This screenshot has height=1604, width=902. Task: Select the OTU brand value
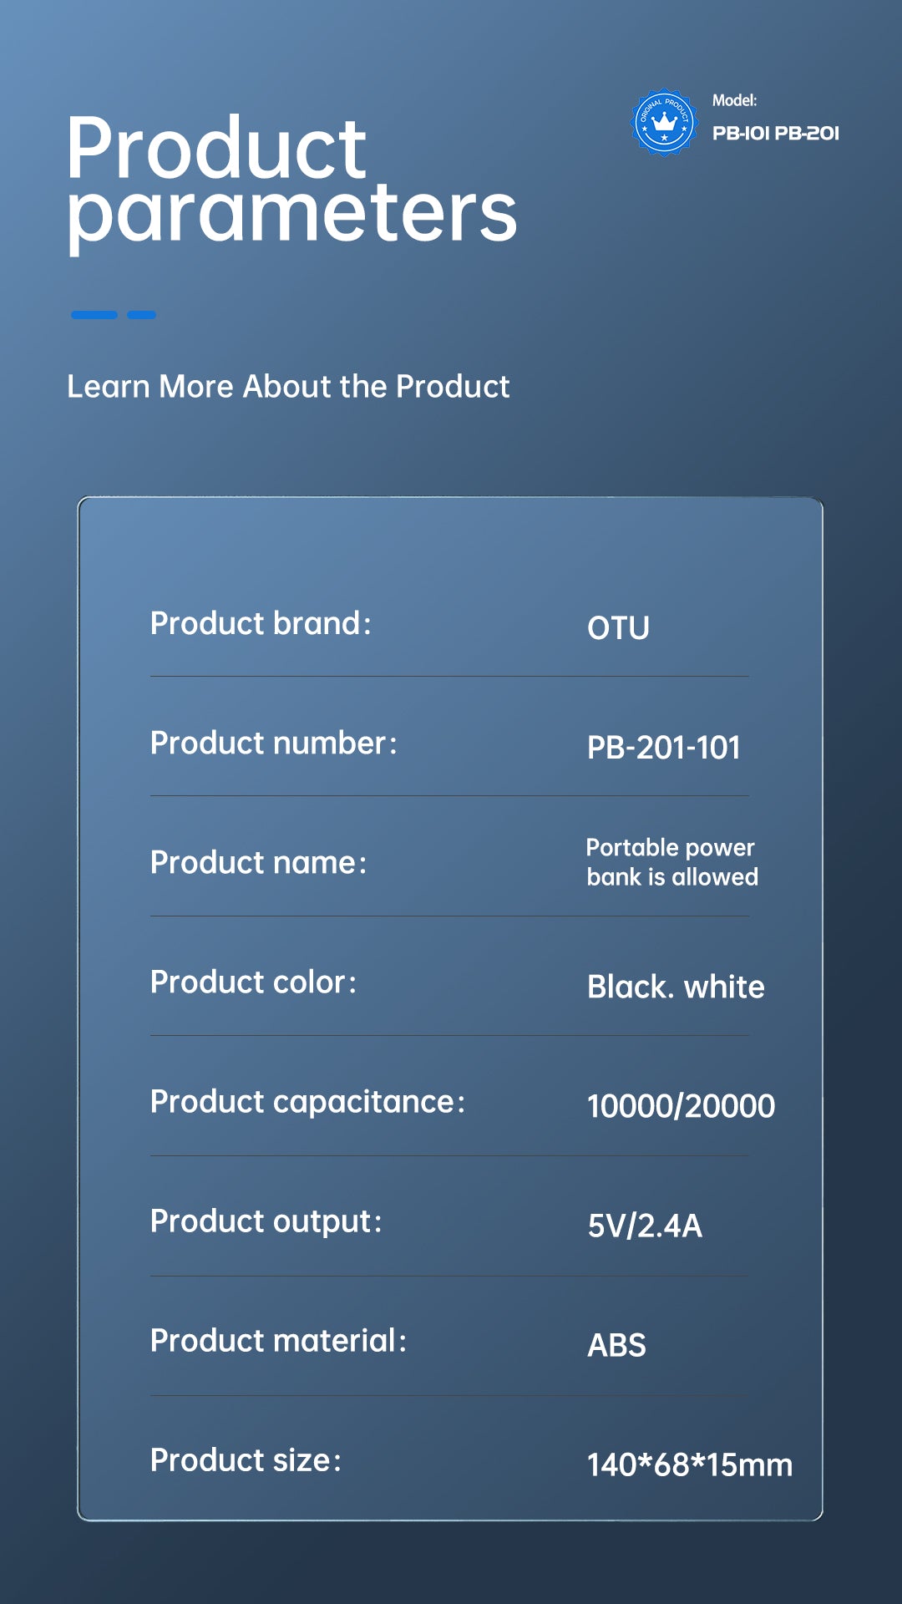(618, 628)
